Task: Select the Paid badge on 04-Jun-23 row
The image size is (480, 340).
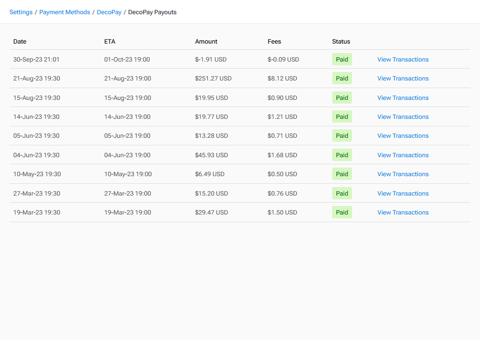Action: point(342,155)
